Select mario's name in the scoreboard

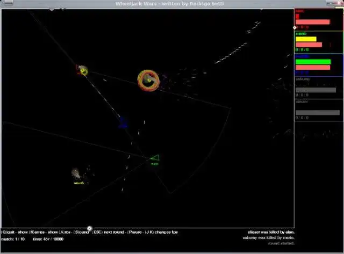coord(301,34)
